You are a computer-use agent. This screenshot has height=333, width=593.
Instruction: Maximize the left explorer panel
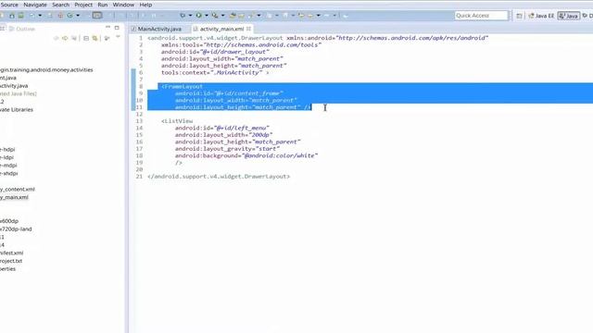tap(117, 28)
